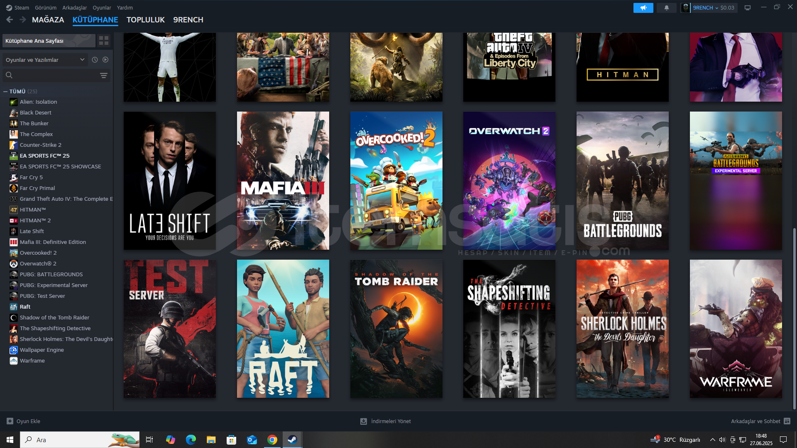Open Microsoft Edge from taskbar
797x448 pixels.
[x=191, y=440]
